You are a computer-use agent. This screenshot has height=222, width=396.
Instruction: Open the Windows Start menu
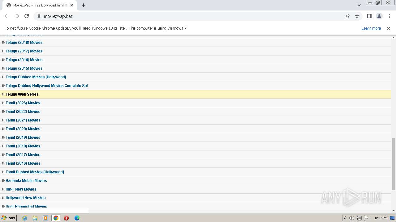pos(8,218)
